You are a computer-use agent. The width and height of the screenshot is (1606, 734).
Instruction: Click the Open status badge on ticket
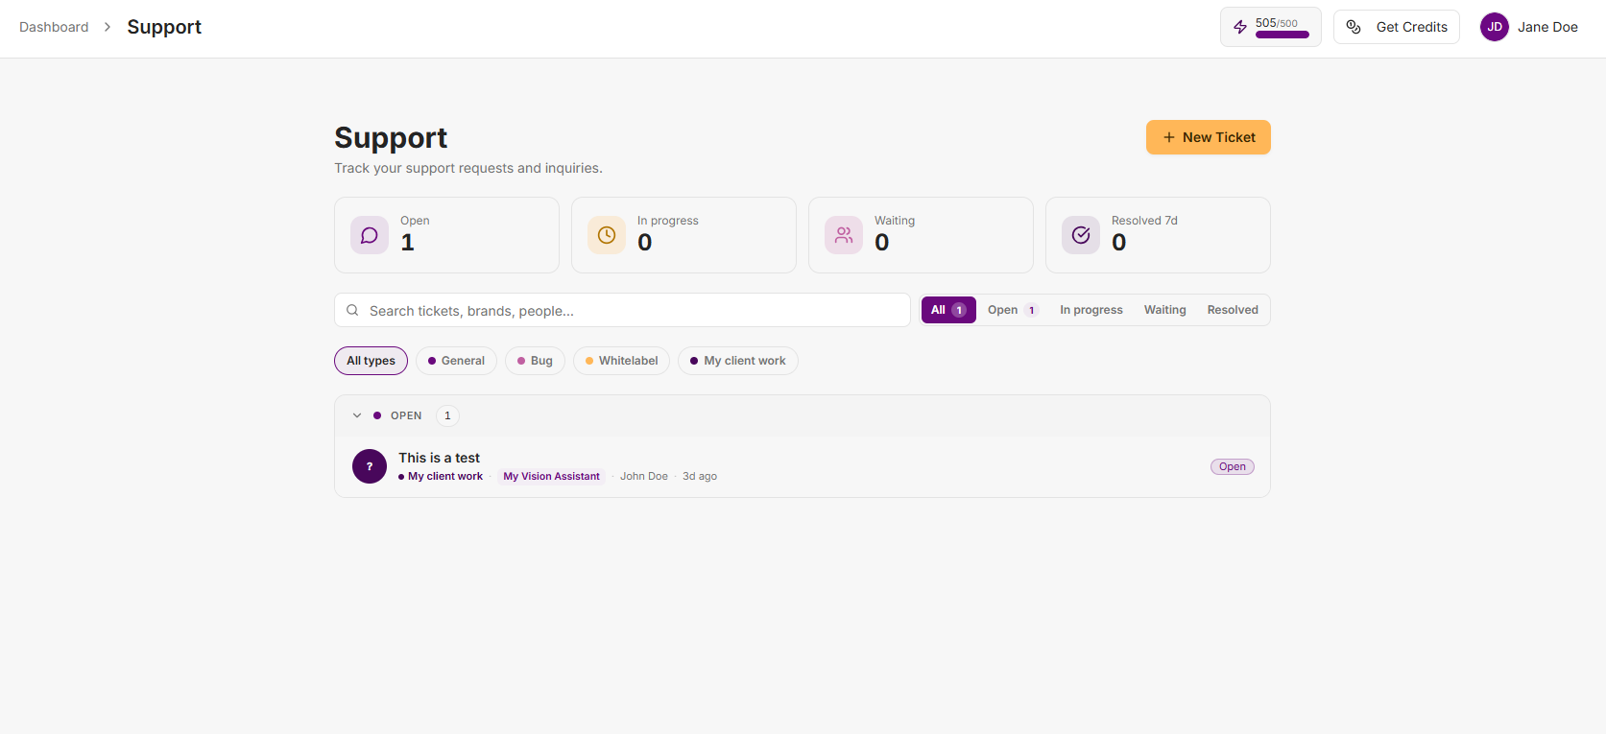coord(1233,466)
